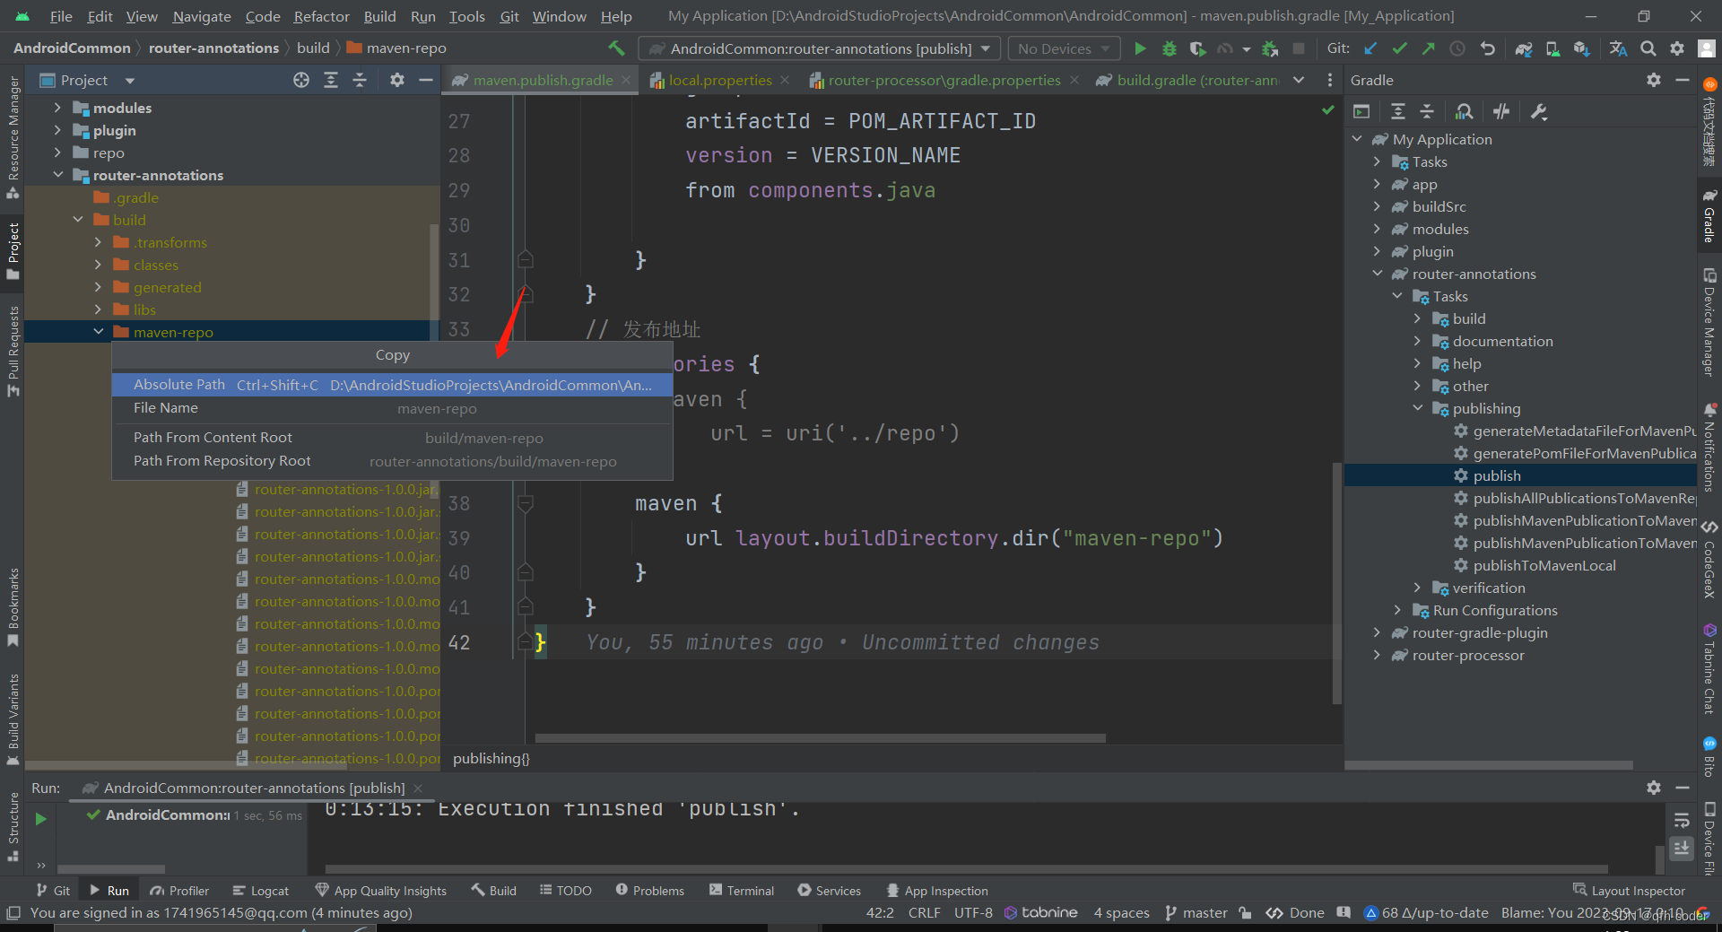Open Layout Inspector button

1629,890
